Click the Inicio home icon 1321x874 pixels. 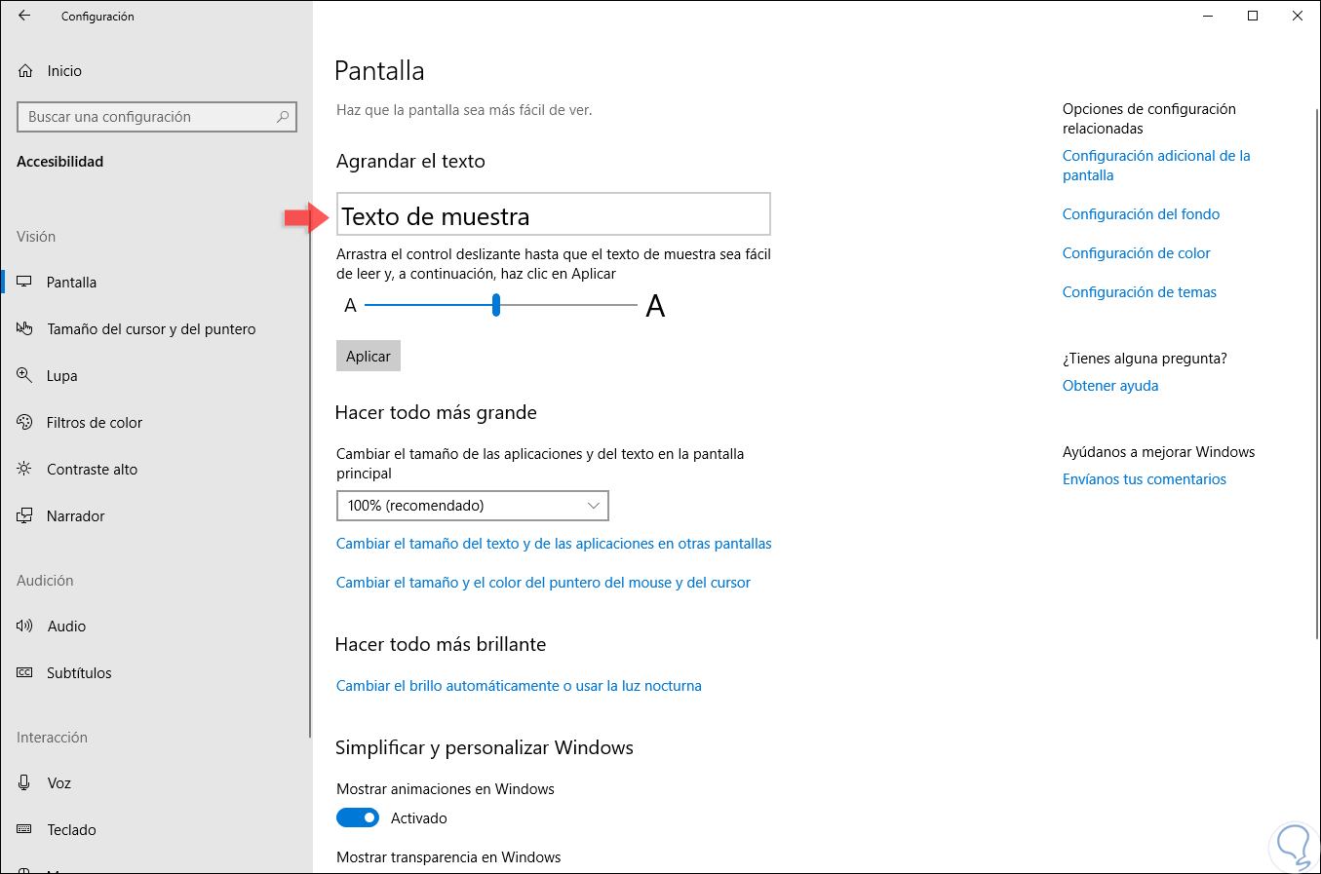coord(25,71)
